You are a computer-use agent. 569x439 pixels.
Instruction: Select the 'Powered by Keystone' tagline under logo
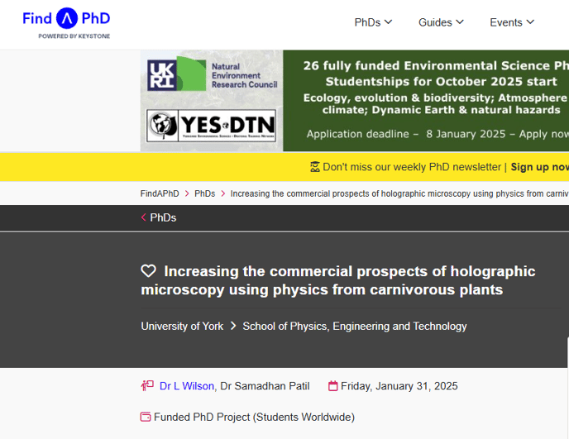click(x=74, y=36)
